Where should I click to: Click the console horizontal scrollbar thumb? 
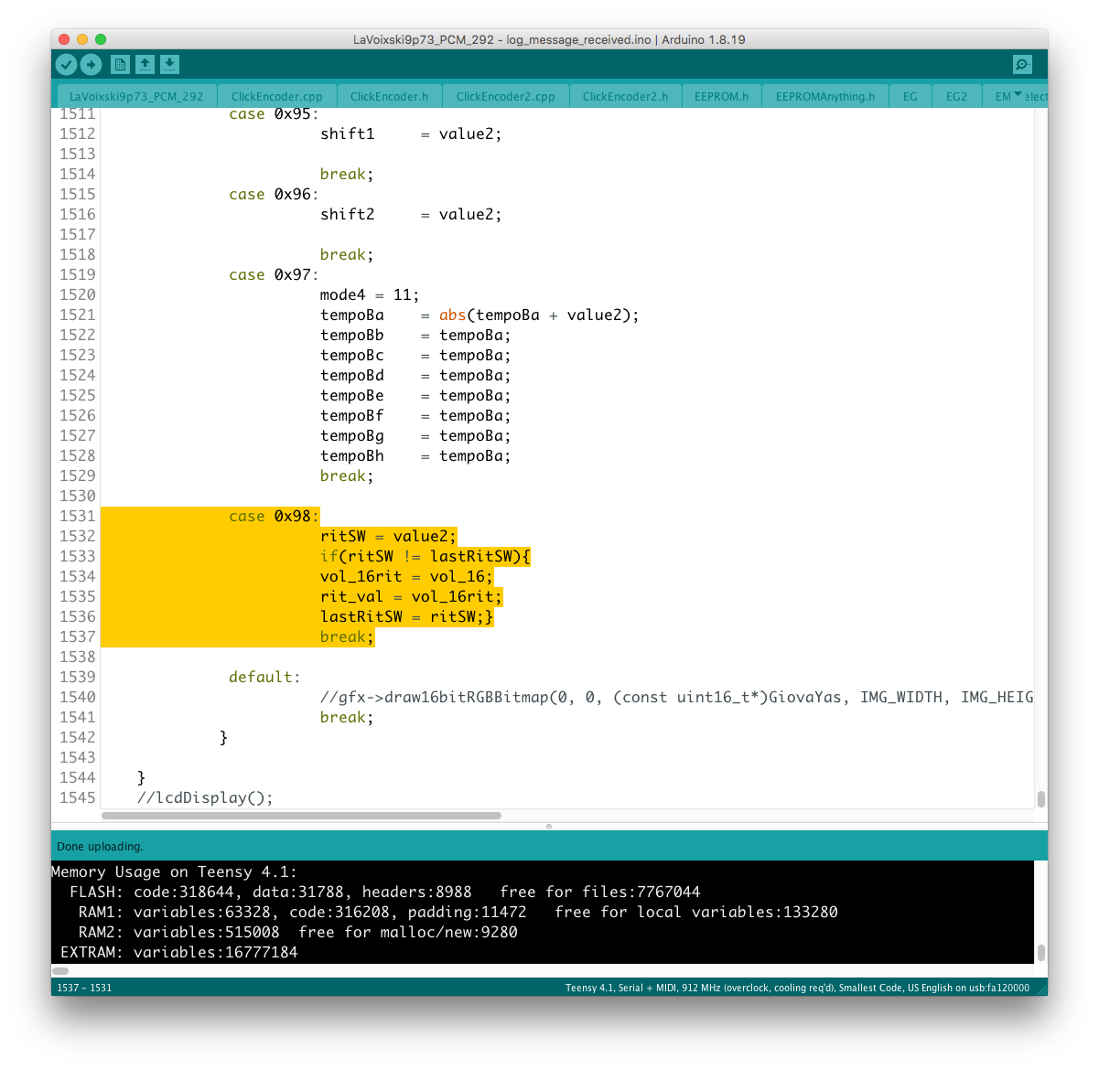click(x=60, y=971)
